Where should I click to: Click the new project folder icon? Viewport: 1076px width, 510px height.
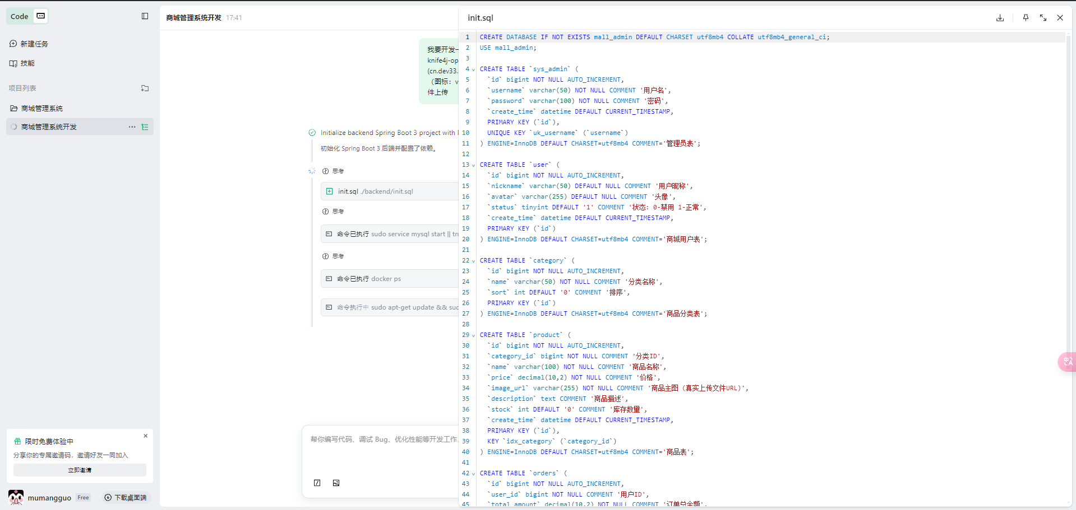coord(145,88)
